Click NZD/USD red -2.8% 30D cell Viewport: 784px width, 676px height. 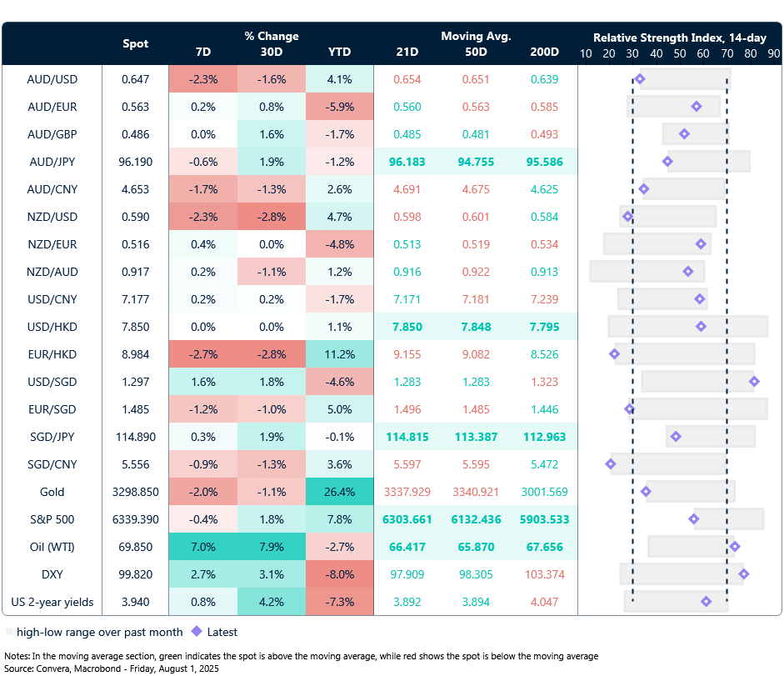tap(271, 217)
